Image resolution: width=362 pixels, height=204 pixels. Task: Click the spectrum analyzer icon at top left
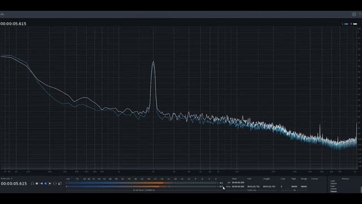tap(2, 14)
